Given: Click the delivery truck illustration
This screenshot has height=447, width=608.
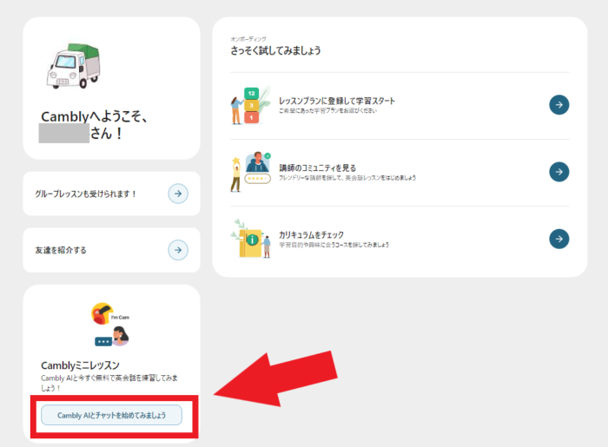Looking at the screenshot, I should [x=74, y=66].
